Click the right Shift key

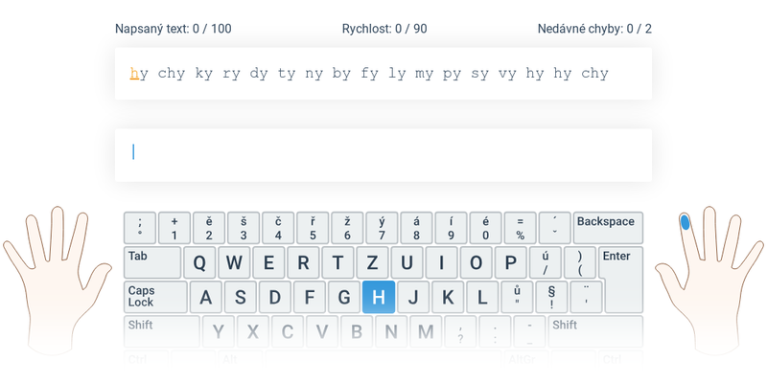coord(595,331)
